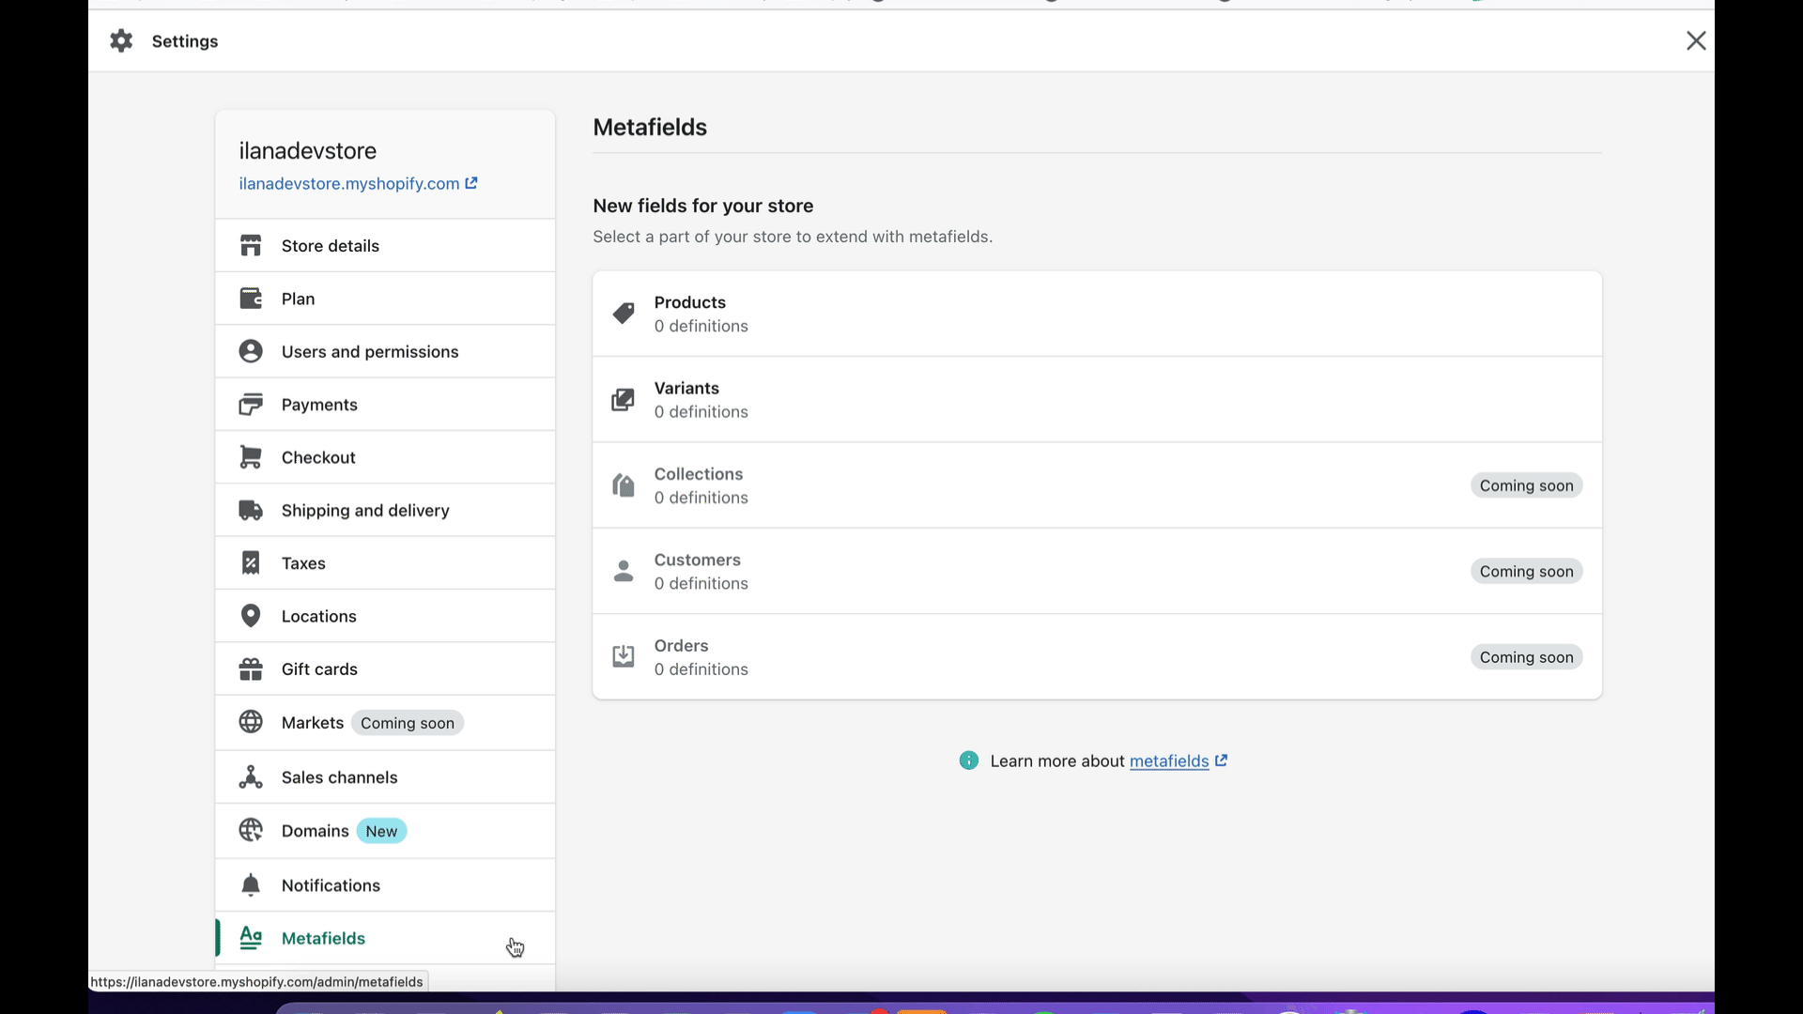
Task: Click the Taxes settings icon
Action: pyautogui.click(x=250, y=562)
